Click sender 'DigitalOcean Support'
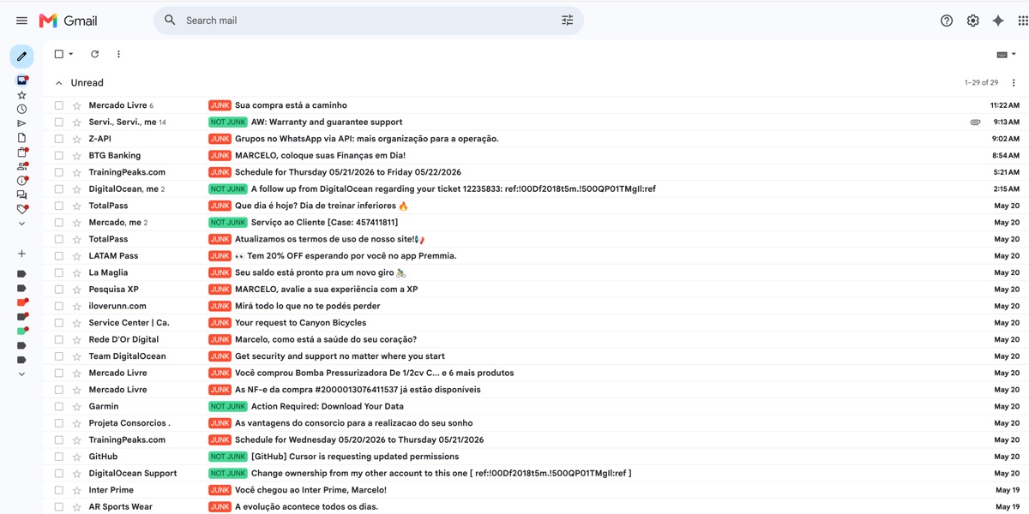 [x=132, y=474]
